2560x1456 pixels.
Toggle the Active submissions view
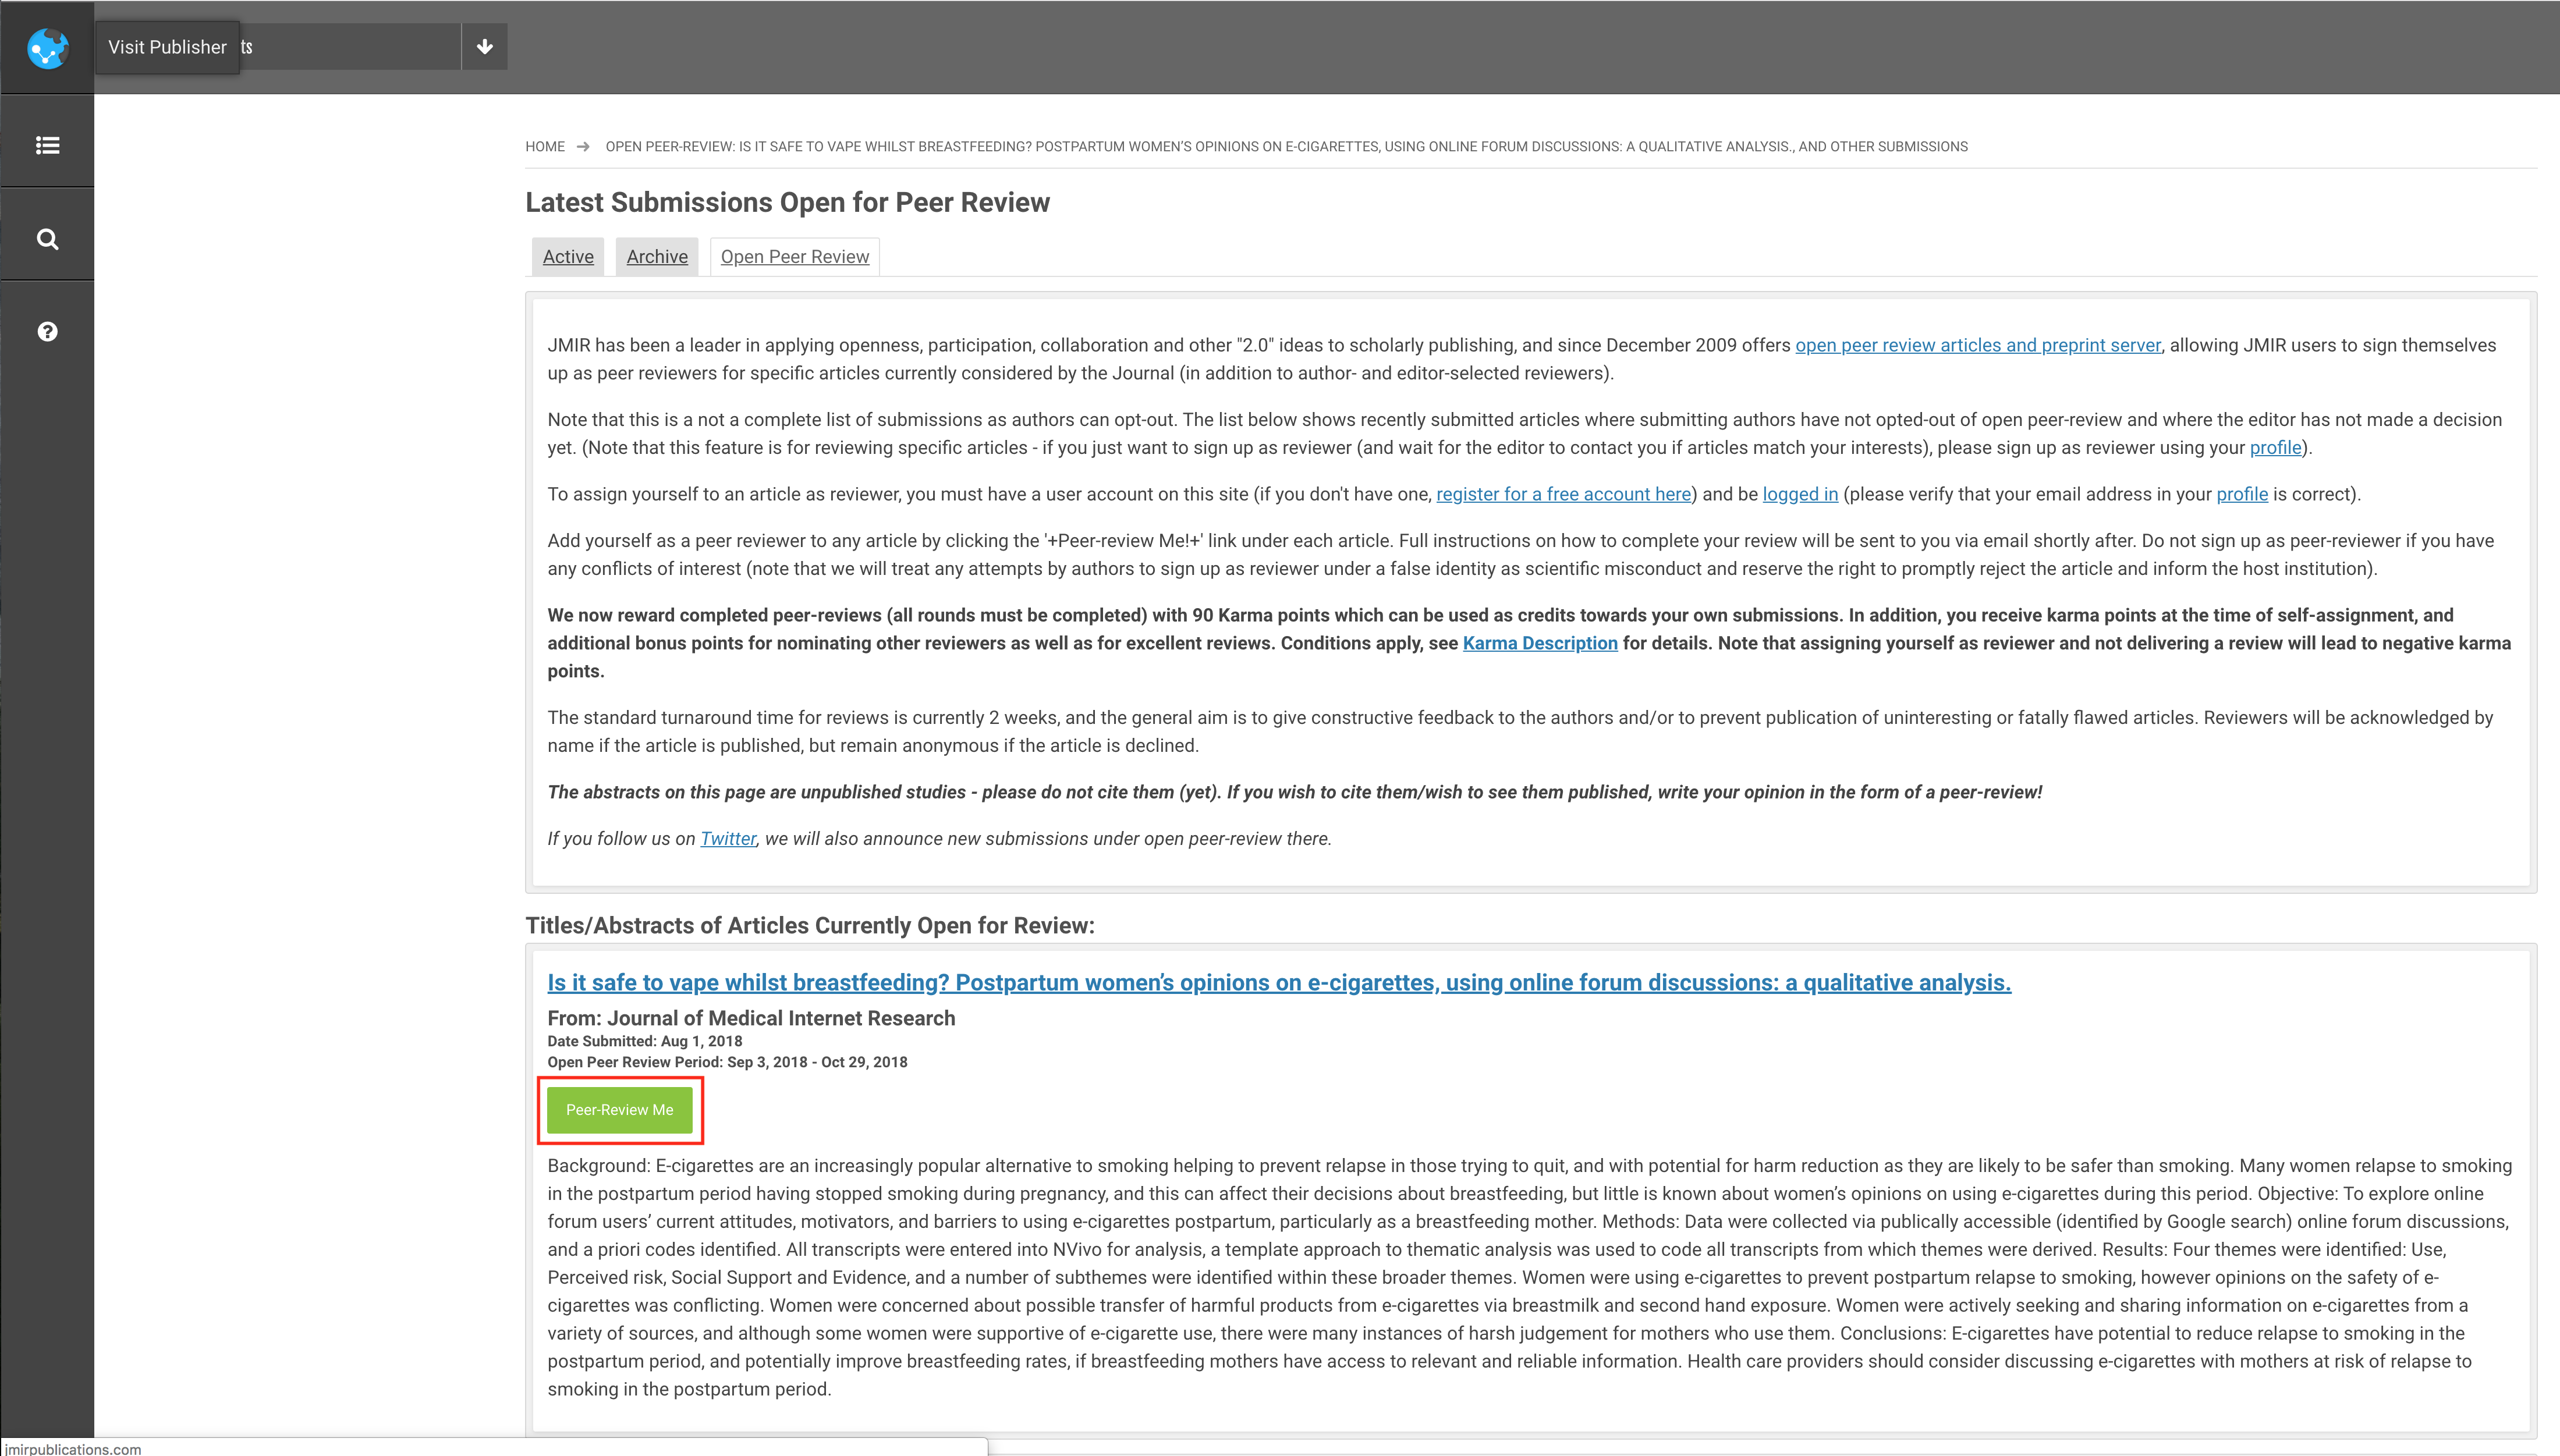(568, 255)
